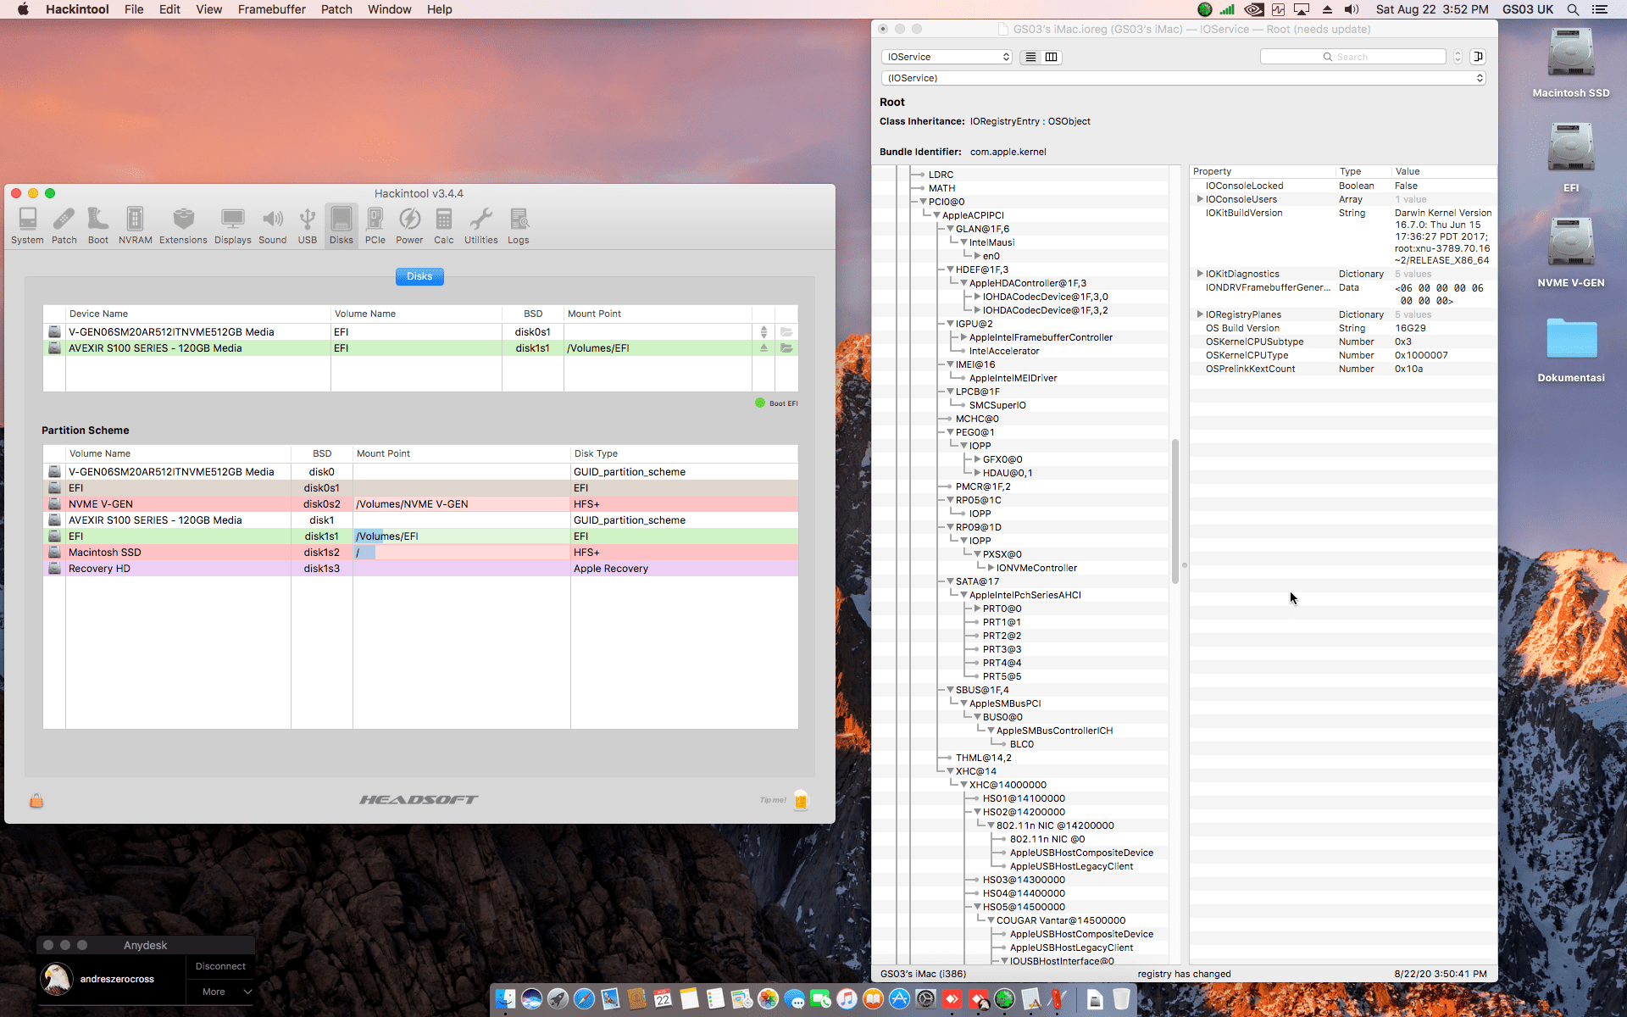Open disk1s1 EFI folder icon
This screenshot has height=1017, width=1627.
(786, 348)
